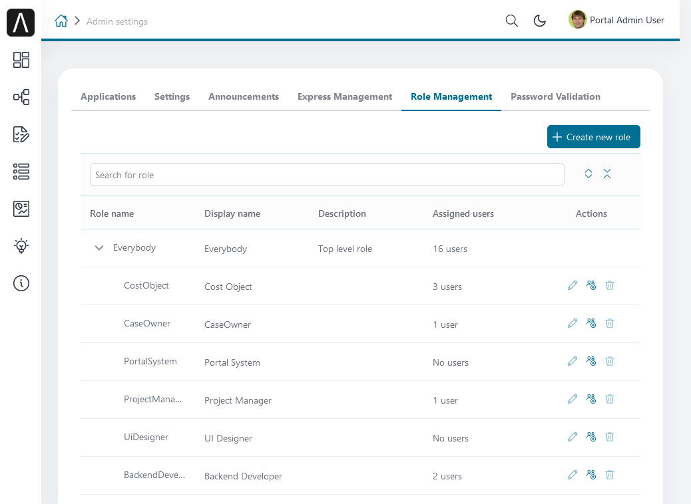Open the dashboard icon in sidebar
This screenshot has height=504, width=691.
(21, 60)
